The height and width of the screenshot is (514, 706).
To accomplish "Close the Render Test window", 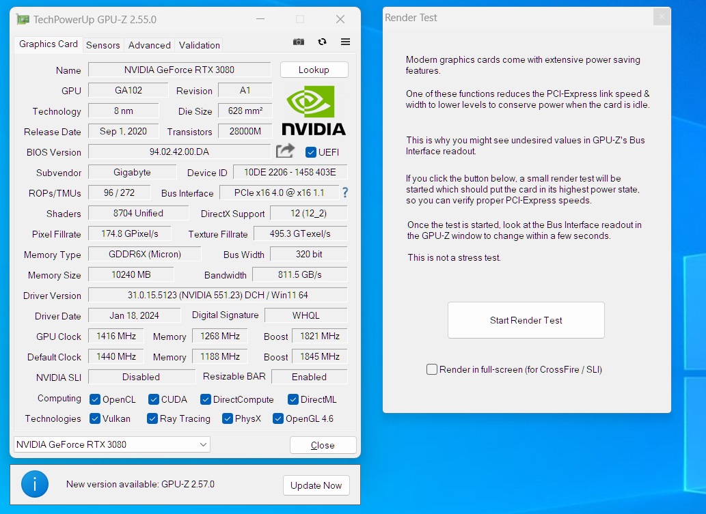I will pos(662,17).
